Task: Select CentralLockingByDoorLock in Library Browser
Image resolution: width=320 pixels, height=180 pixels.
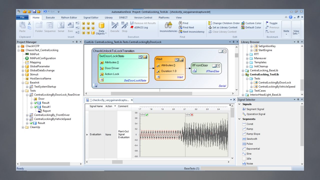Action: coord(274,82)
